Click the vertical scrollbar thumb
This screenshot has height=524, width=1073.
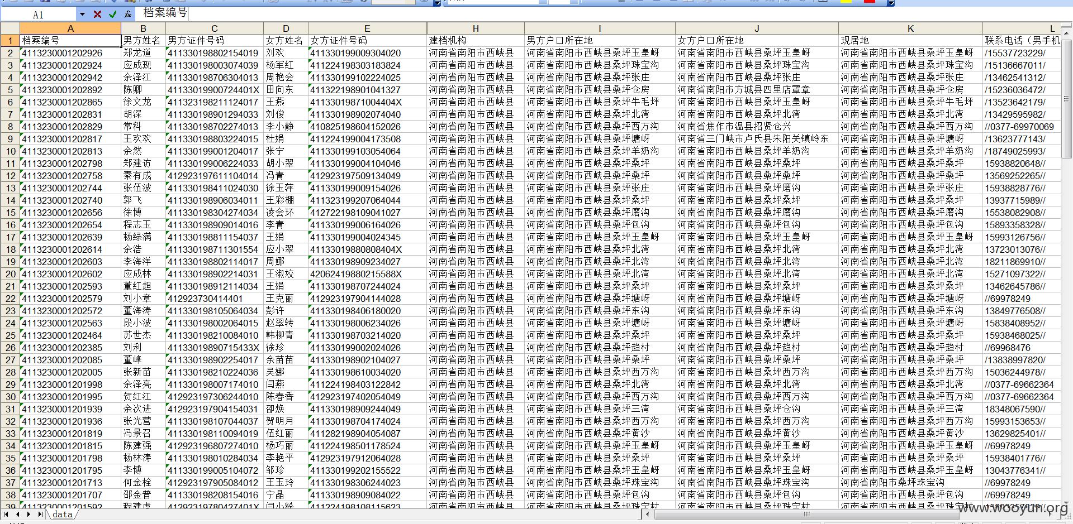point(1067,99)
